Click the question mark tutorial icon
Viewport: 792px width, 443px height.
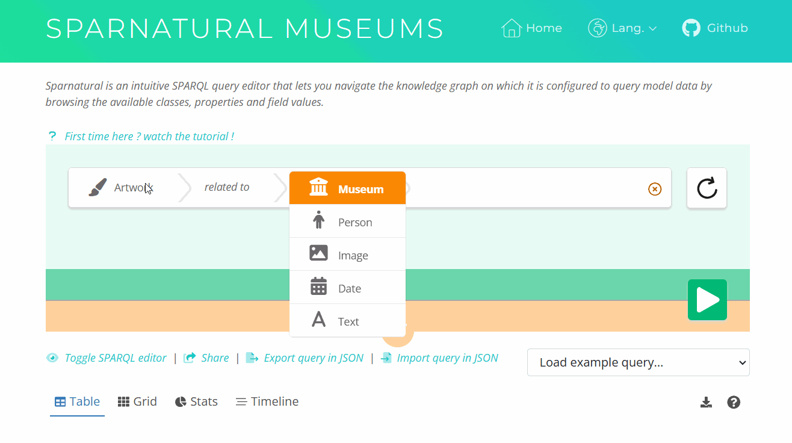click(52, 136)
